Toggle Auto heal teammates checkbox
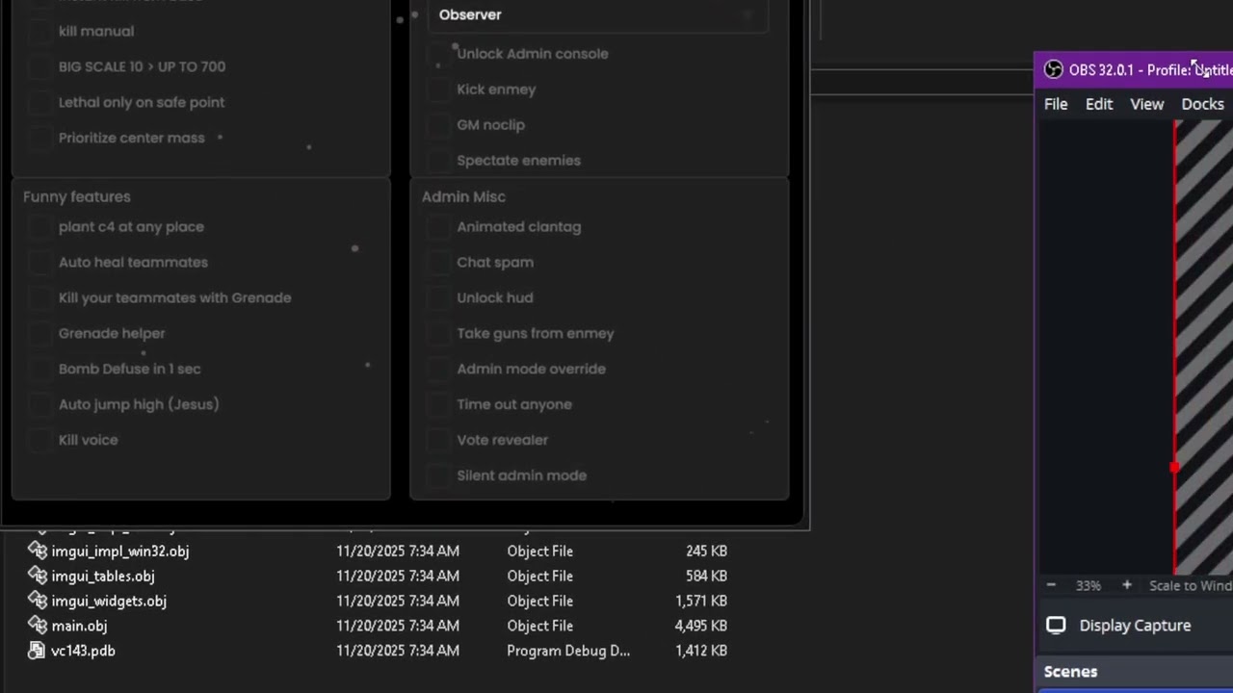The height and width of the screenshot is (693, 1233). (x=39, y=262)
